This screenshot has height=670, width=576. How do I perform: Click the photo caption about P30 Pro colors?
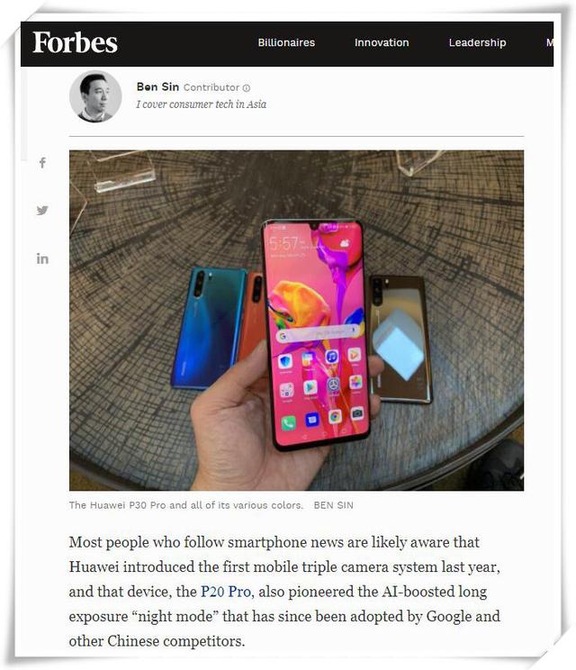click(x=185, y=505)
